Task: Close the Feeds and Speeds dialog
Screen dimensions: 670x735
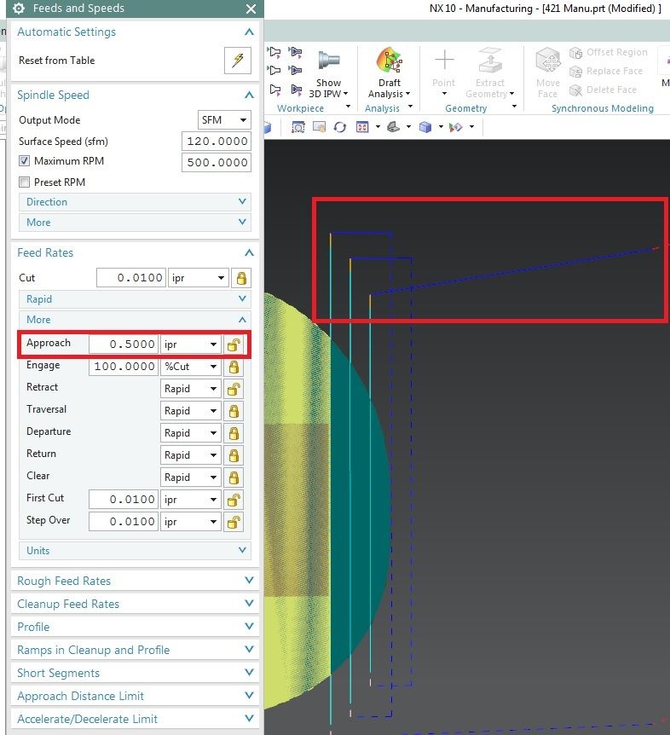Action: coord(251,9)
